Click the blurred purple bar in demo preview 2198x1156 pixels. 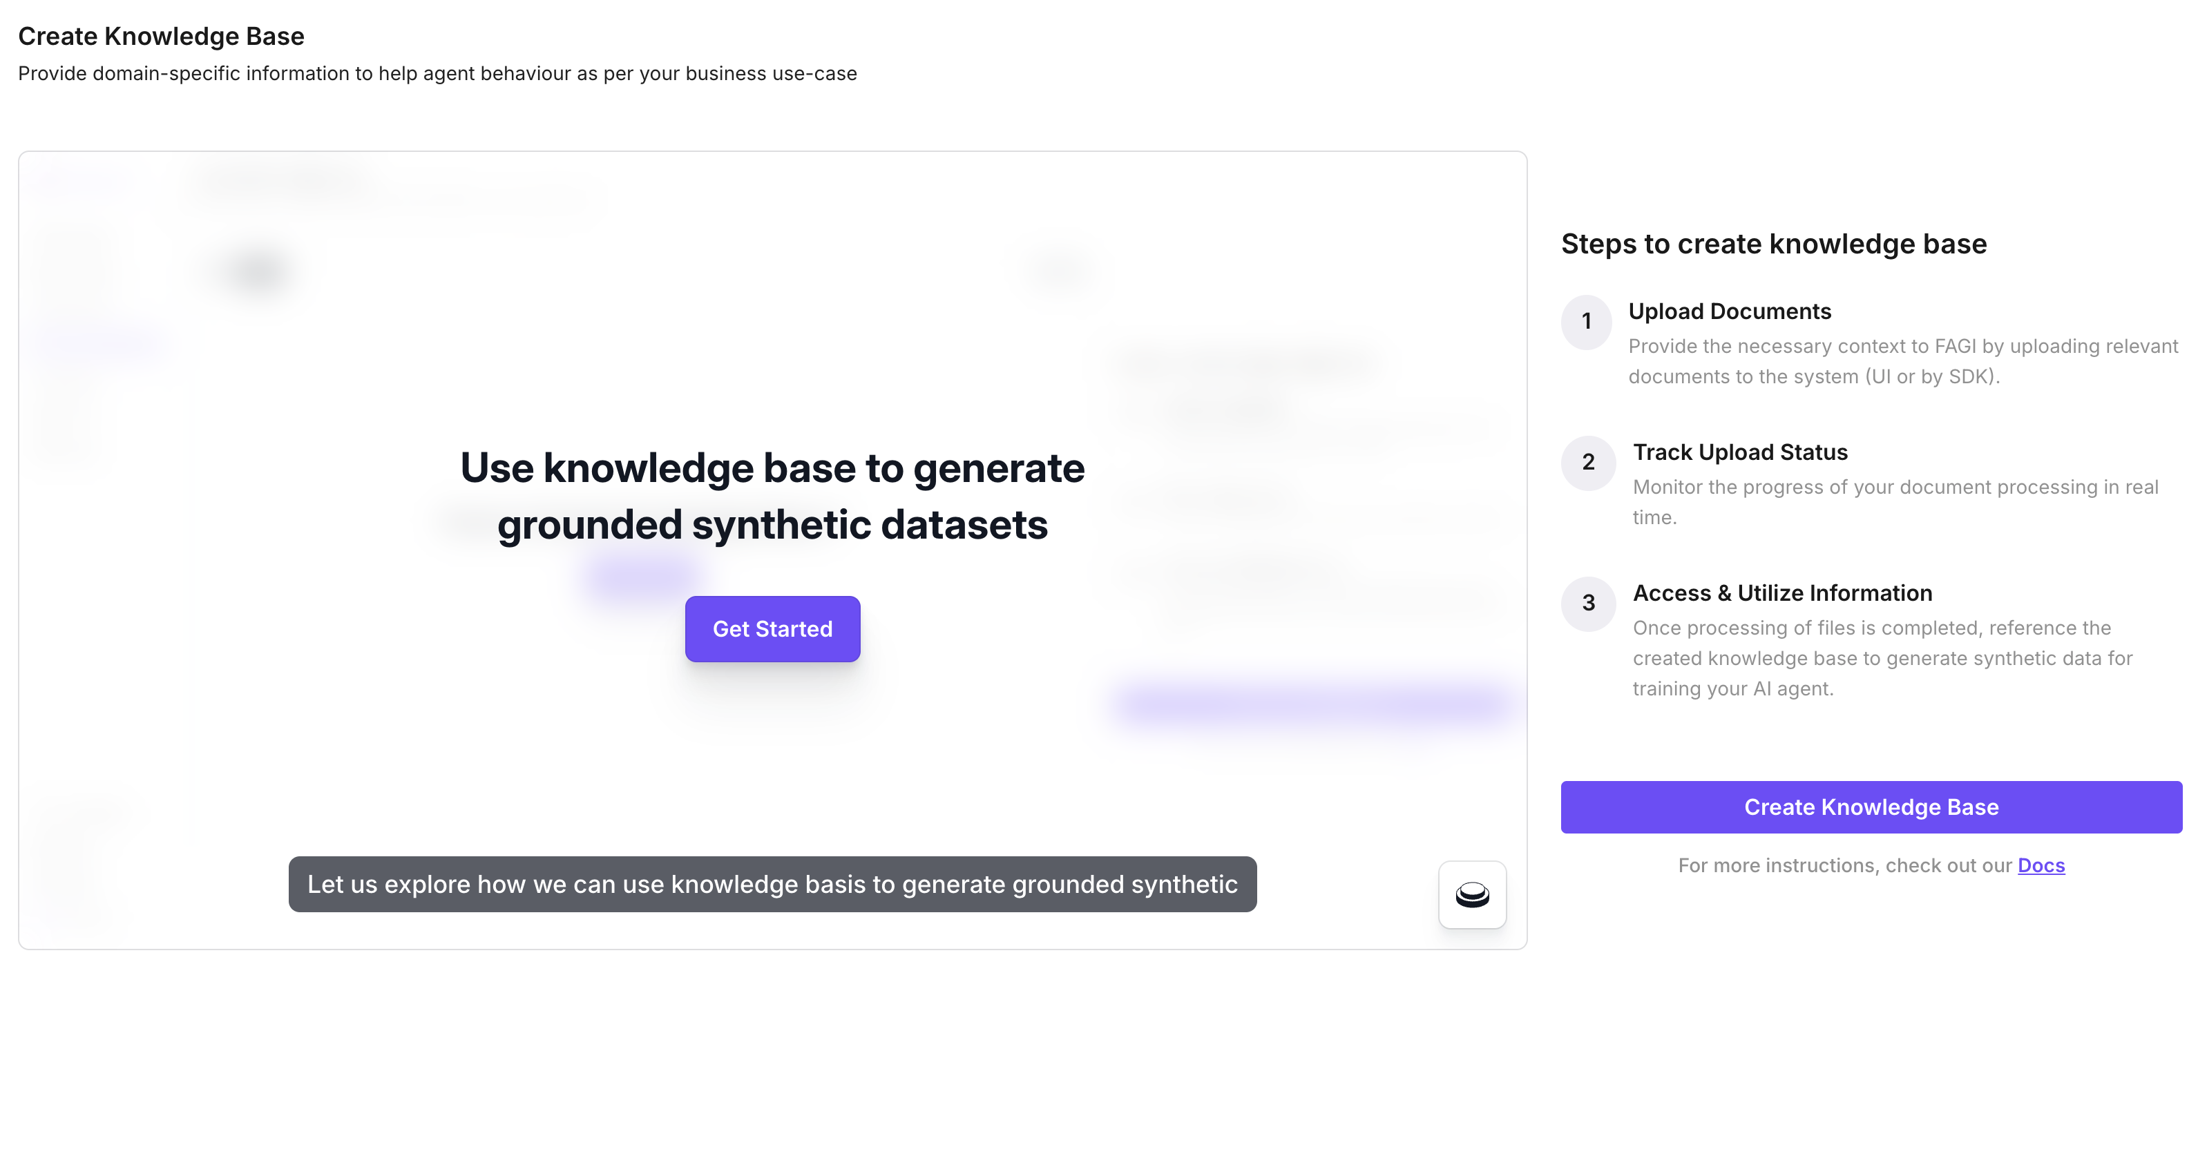pyautogui.click(x=1310, y=704)
